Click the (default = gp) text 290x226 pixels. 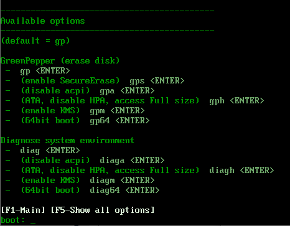[x=35, y=41]
